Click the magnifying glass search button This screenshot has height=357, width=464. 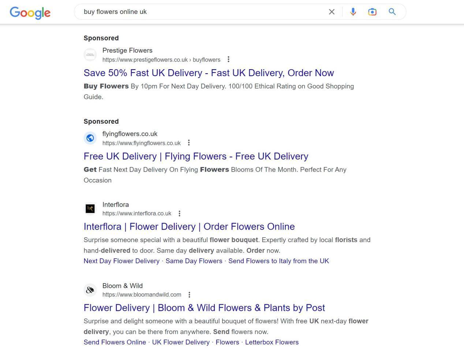(392, 12)
